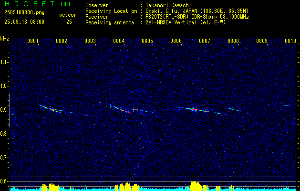The height and width of the screenshot is (191, 300).
Task: Click the 0.8 kHz axis label
Action: pos(4,134)
